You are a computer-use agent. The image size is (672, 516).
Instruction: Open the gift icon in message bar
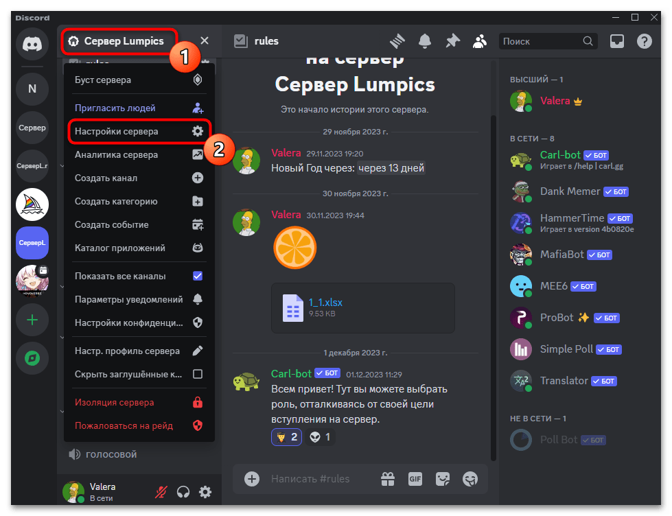[388, 479]
